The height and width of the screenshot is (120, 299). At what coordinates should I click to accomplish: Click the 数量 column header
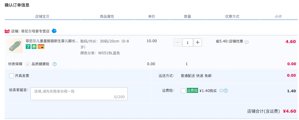click(x=187, y=17)
